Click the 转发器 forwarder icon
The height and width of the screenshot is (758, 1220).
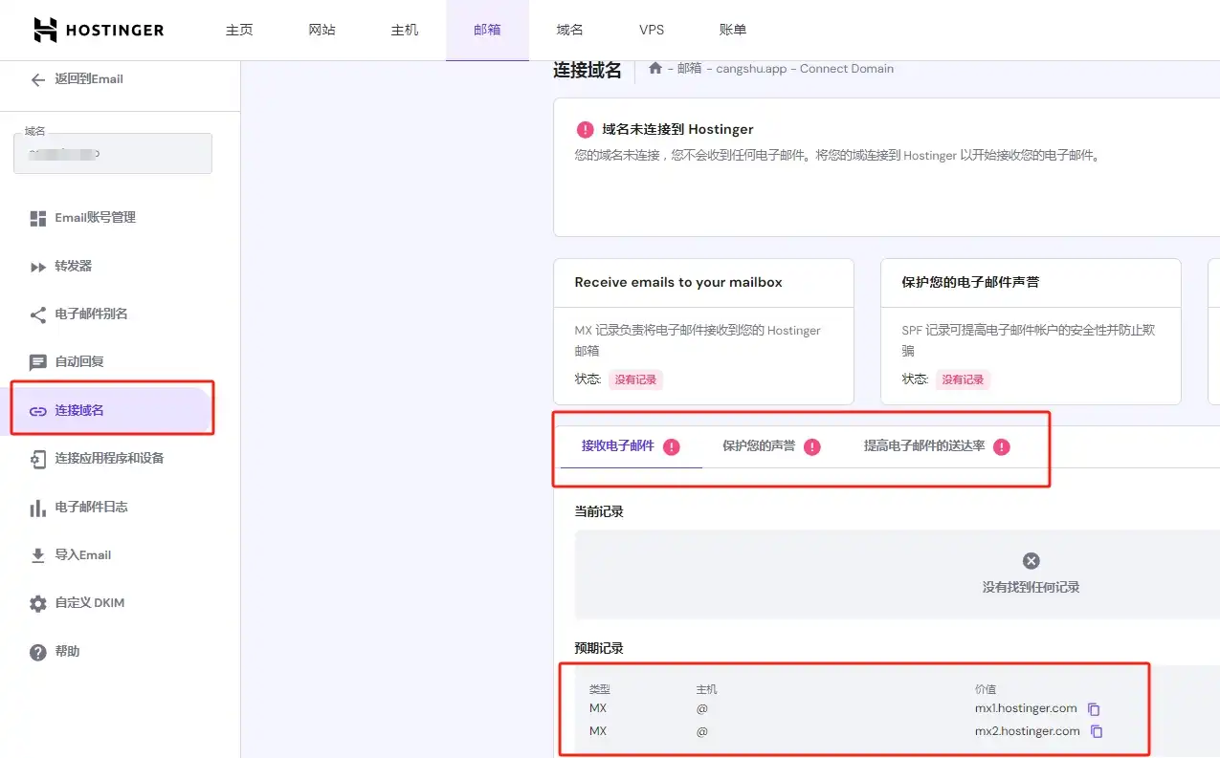click(38, 267)
